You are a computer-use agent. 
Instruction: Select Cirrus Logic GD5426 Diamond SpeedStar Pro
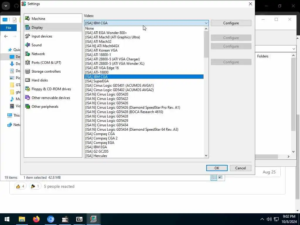pyautogui.click(x=144, y=108)
